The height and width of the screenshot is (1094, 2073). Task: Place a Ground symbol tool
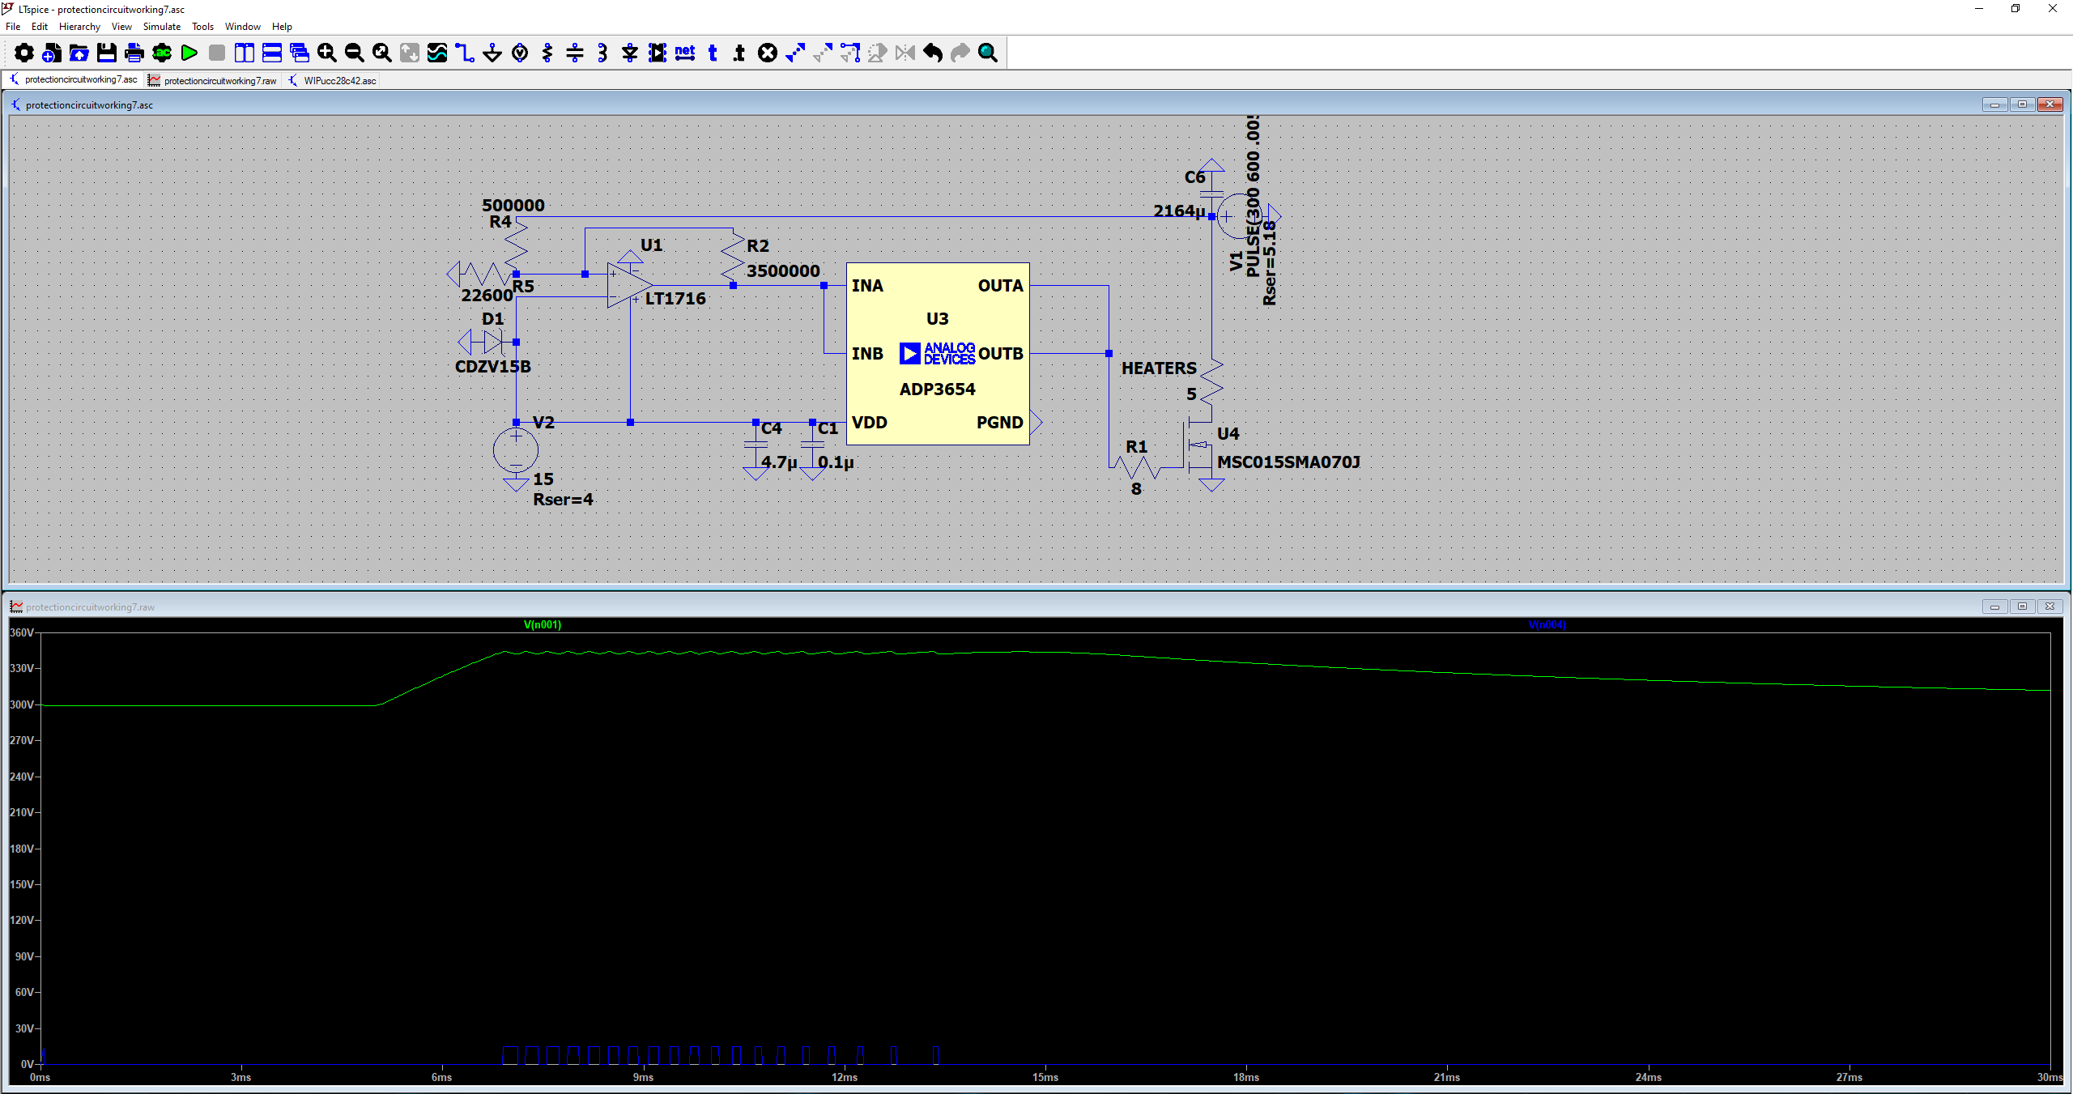tap(492, 53)
